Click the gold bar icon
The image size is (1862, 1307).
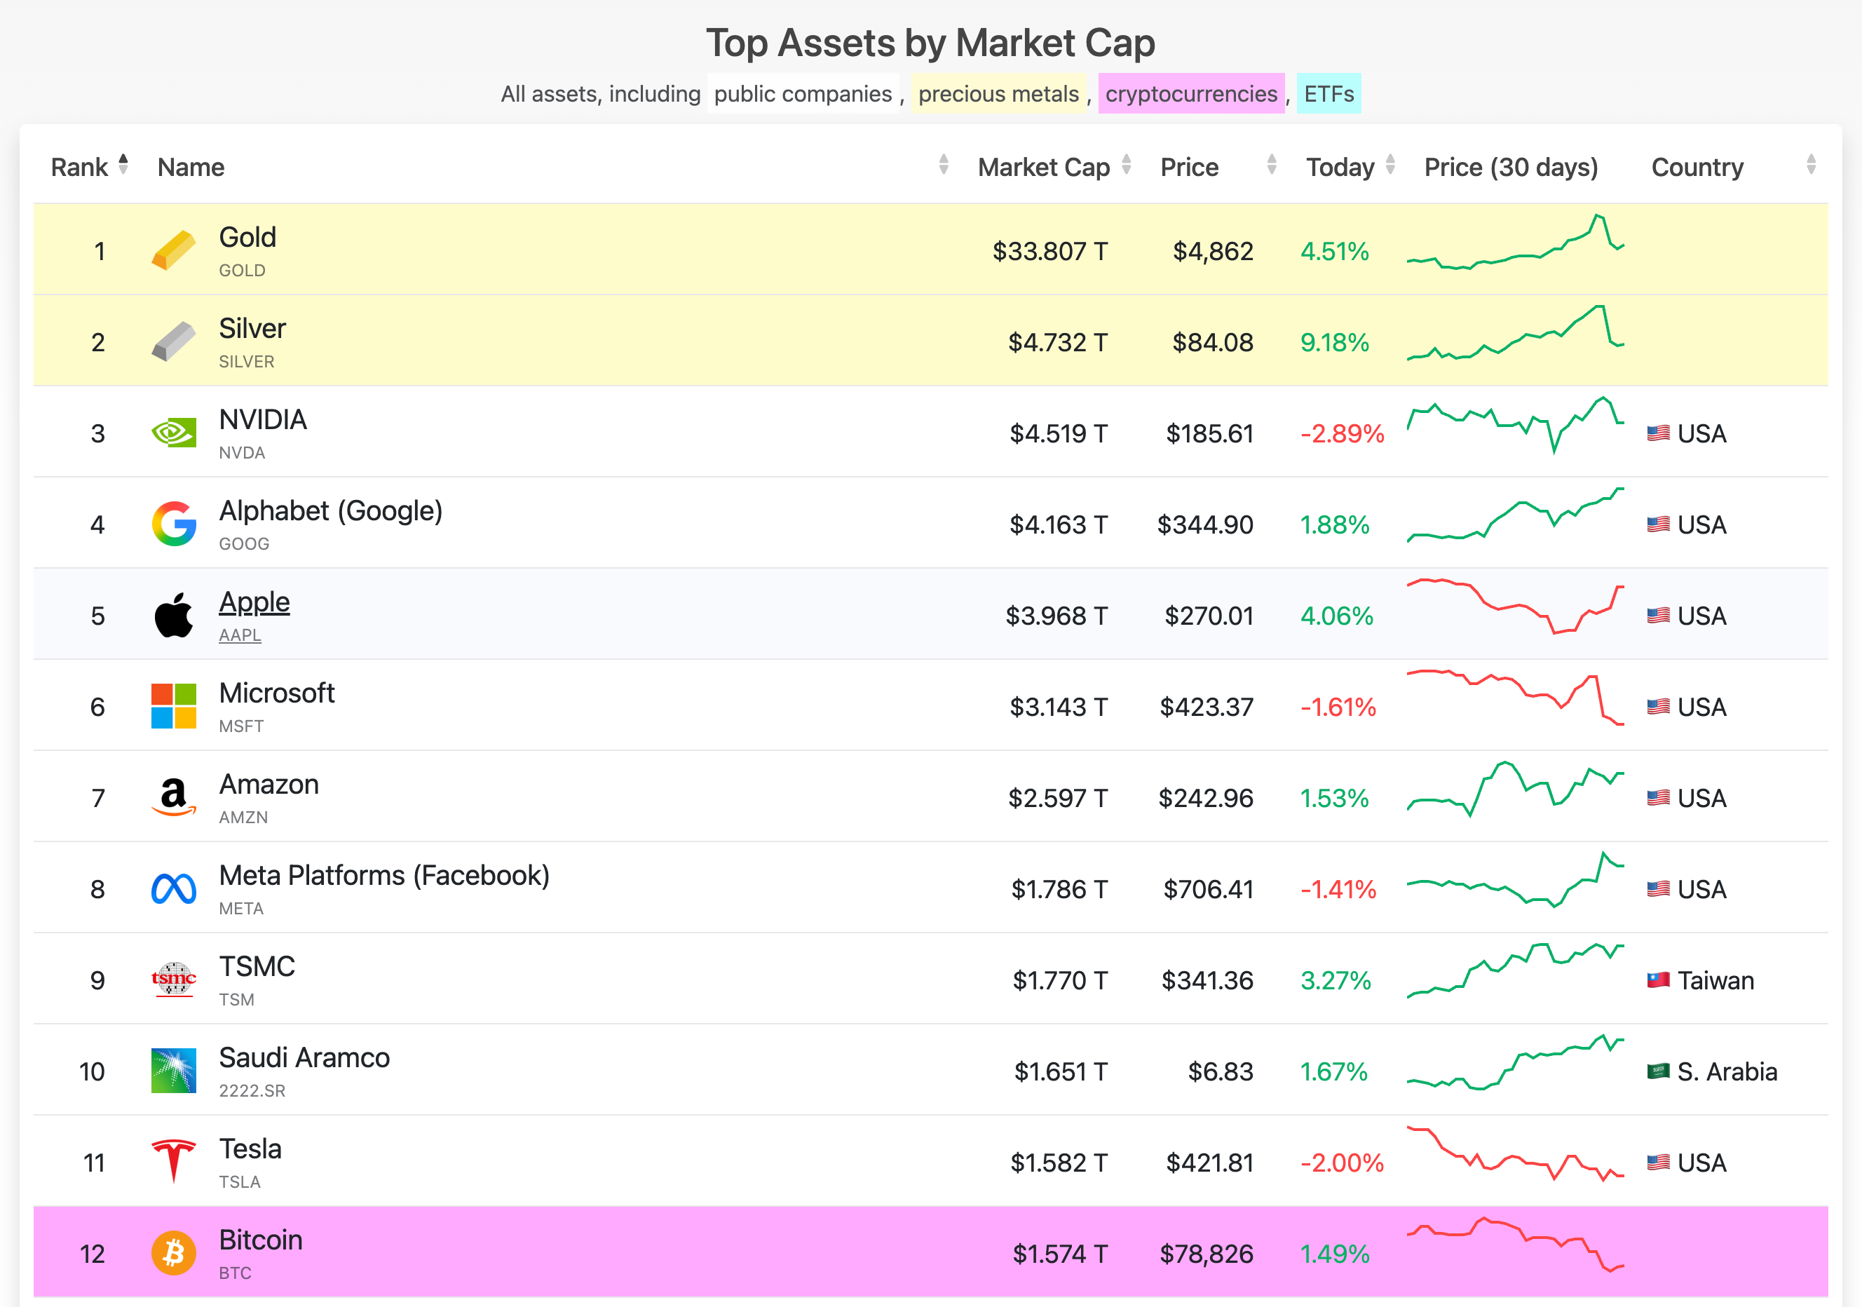(x=174, y=250)
